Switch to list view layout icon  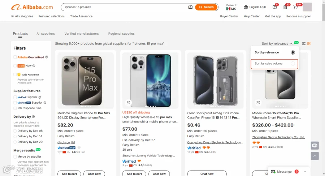pyautogui.click(x=304, y=44)
